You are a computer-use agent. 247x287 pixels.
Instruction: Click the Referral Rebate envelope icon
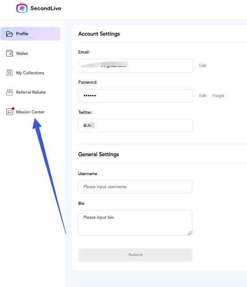(x=9, y=92)
